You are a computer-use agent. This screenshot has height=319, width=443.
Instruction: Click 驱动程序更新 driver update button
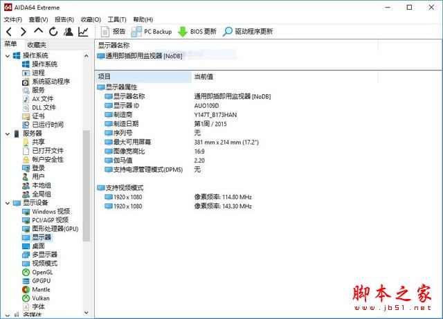248,31
